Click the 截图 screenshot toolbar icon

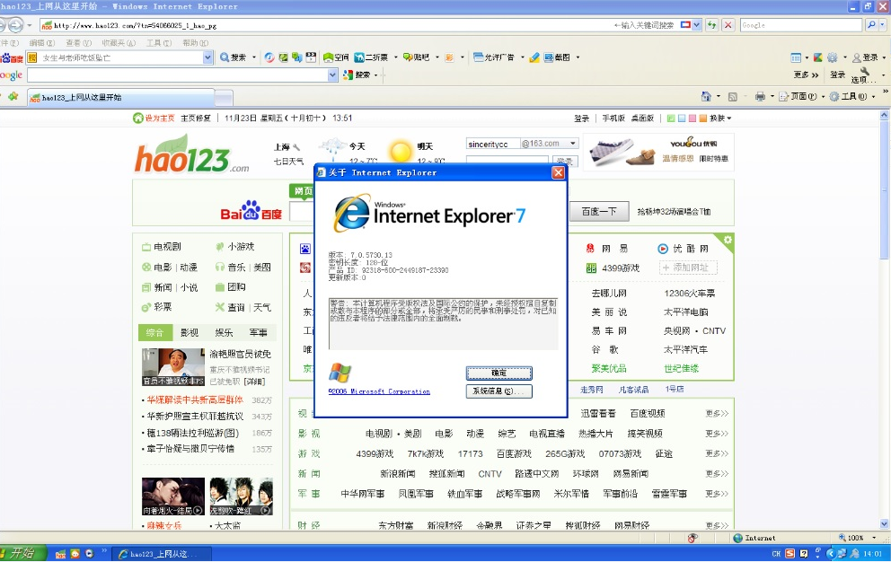(557, 57)
